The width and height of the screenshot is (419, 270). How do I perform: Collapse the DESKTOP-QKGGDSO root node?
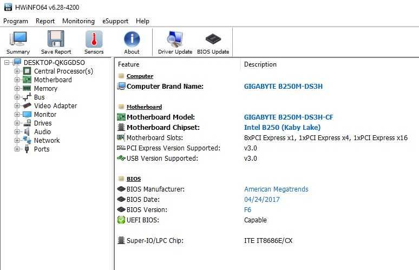pos(6,62)
